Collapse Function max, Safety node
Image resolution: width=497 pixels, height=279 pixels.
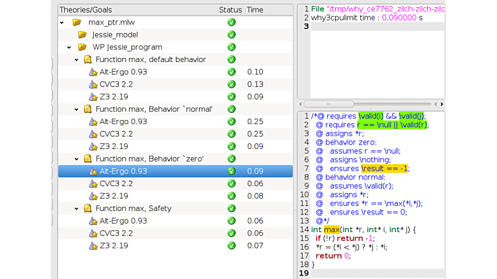(77, 208)
